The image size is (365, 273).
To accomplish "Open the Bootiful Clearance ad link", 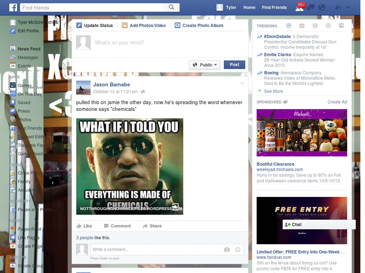I will (x=276, y=164).
